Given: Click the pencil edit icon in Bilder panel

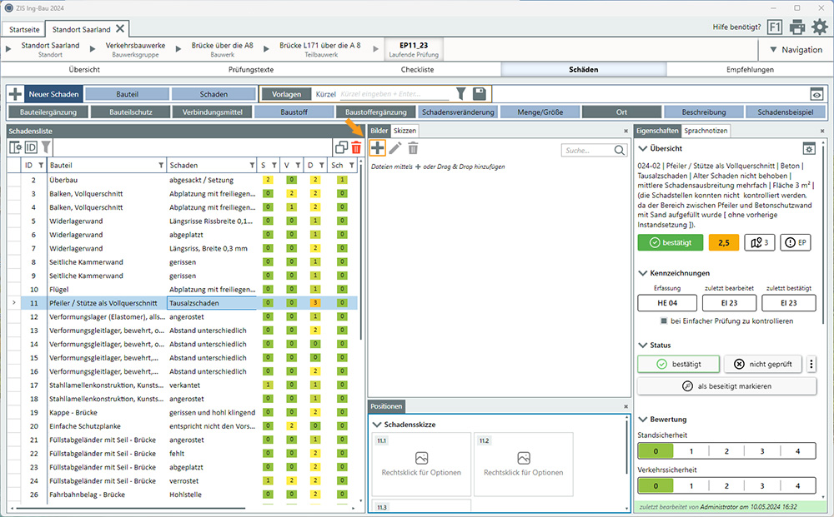Looking at the screenshot, I should point(395,149).
